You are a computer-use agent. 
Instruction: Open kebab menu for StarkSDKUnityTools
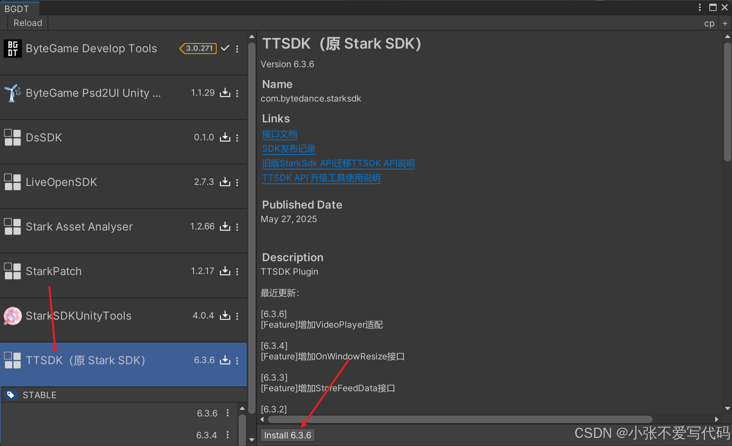coord(237,316)
